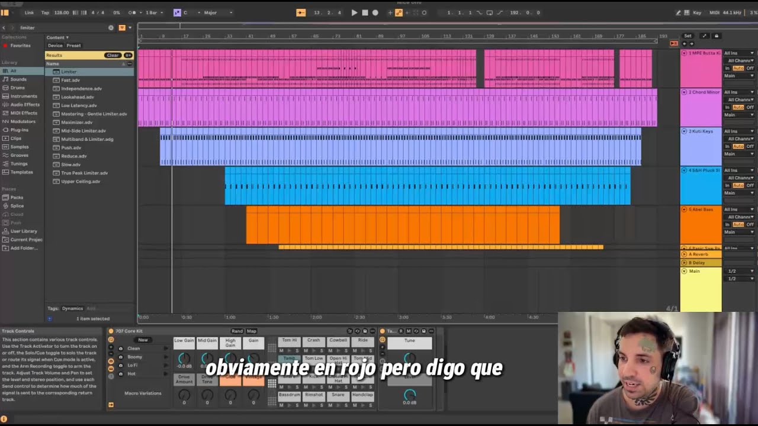Open User Library folder
The height and width of the screenshot is (426, 758).
point(24,231)
